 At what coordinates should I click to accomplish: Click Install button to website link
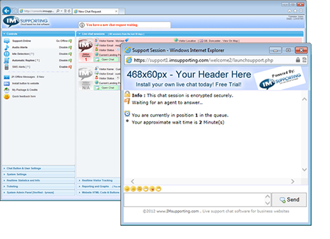tap(26, 83)
